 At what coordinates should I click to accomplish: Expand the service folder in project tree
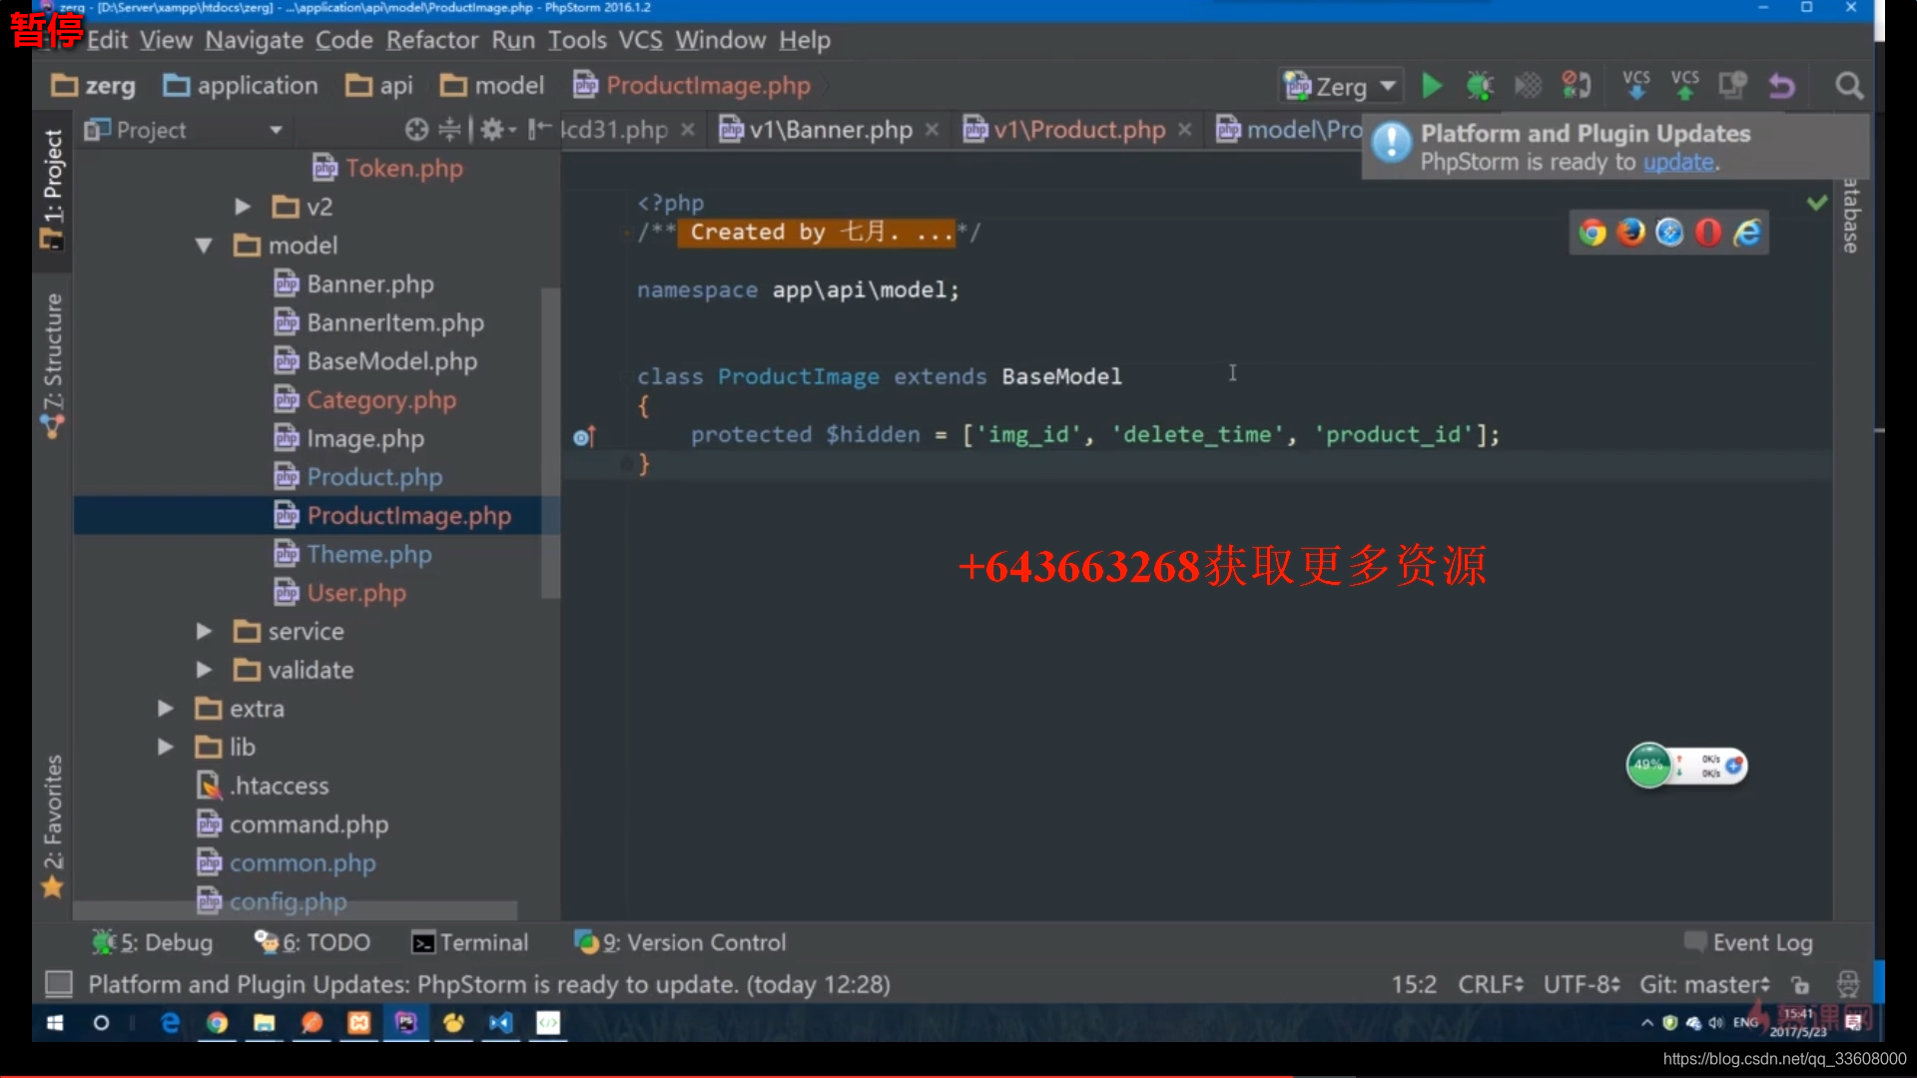[206, 631]
